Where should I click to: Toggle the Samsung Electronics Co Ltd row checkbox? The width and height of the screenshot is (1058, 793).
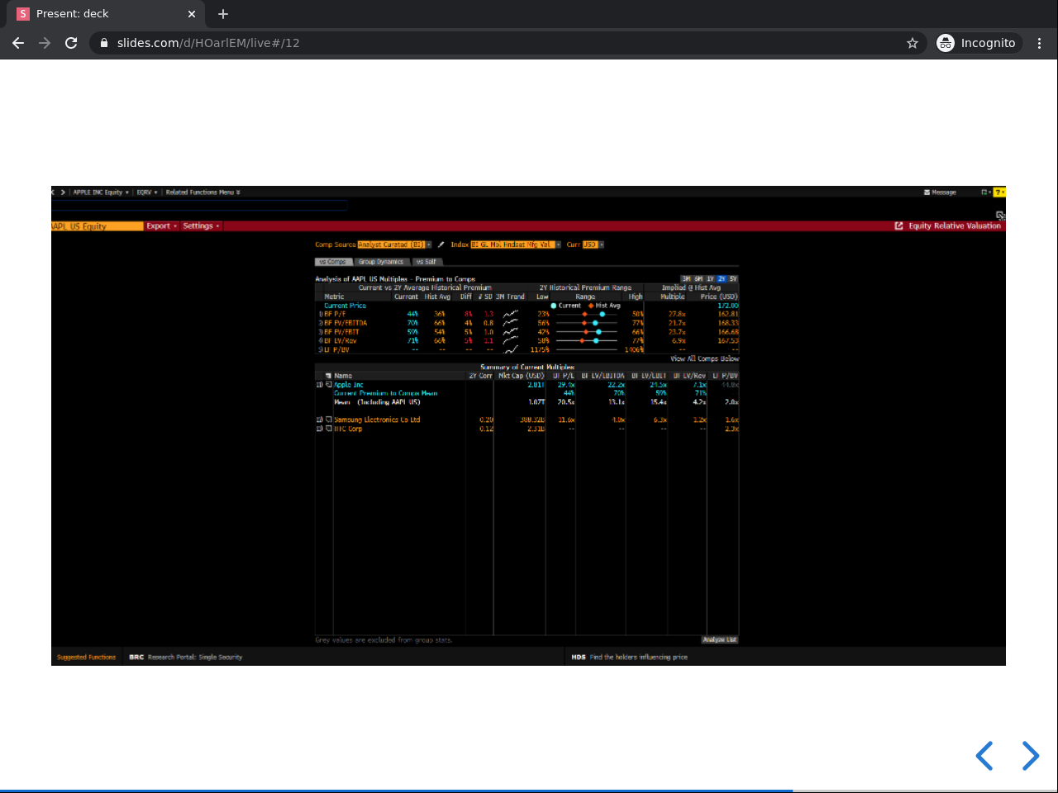pyautogui.click(x=329, y=420)
